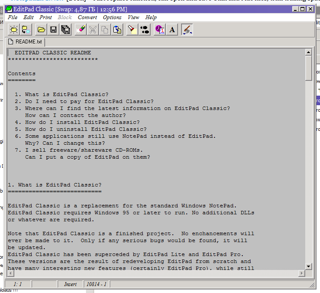Toggle the word wrap brush icon
This screenshot has width=320, height=293.
[187, 30]
